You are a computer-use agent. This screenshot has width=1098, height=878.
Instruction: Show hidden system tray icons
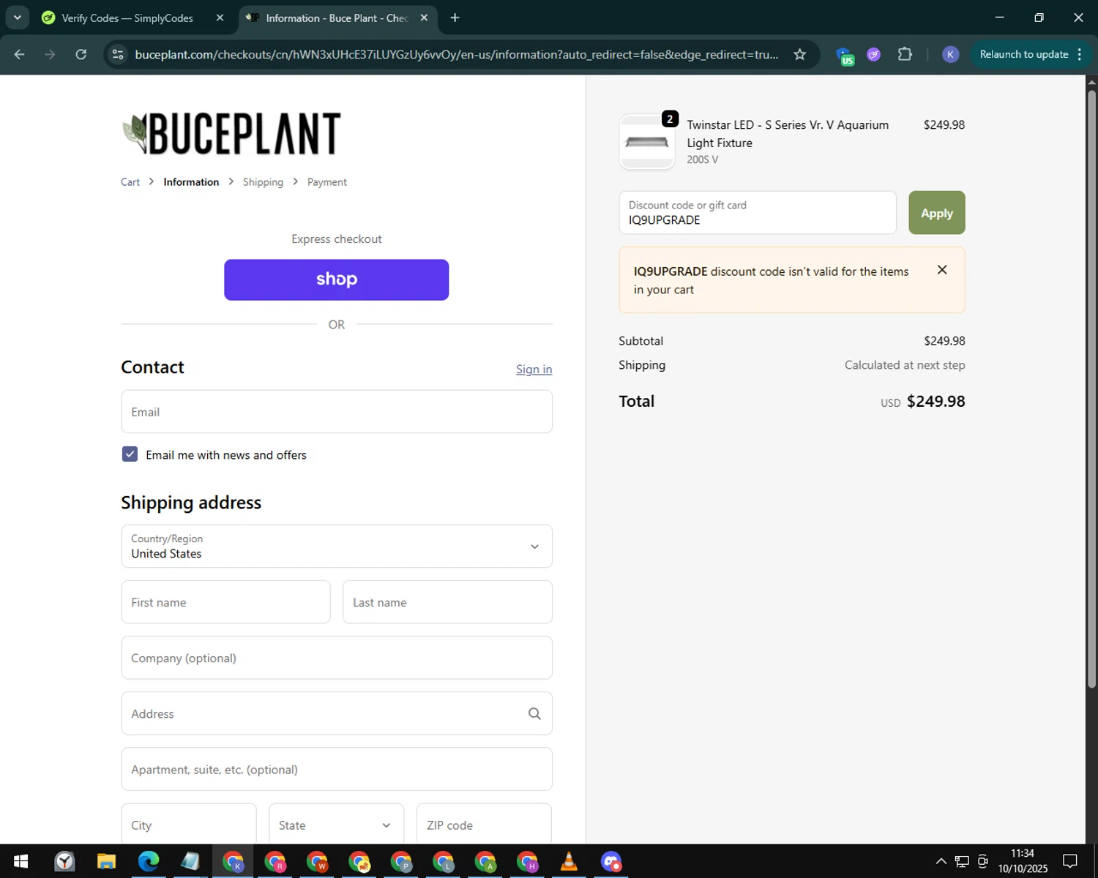pos(941,861)
